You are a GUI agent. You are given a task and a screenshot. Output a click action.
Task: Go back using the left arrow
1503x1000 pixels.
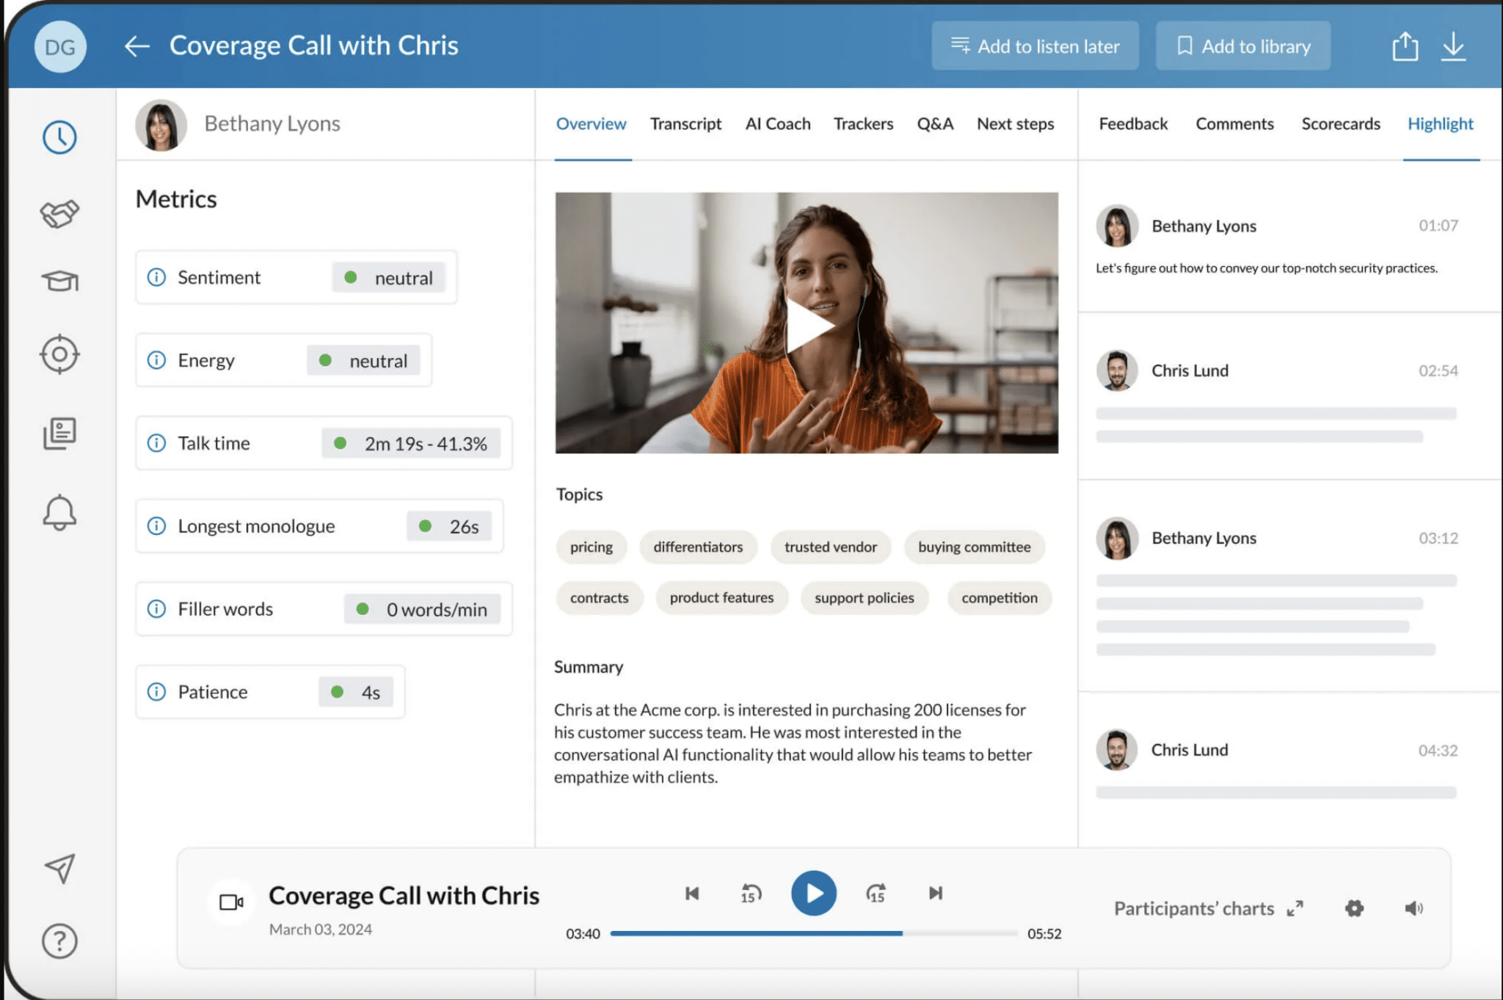tap(137, 46)
